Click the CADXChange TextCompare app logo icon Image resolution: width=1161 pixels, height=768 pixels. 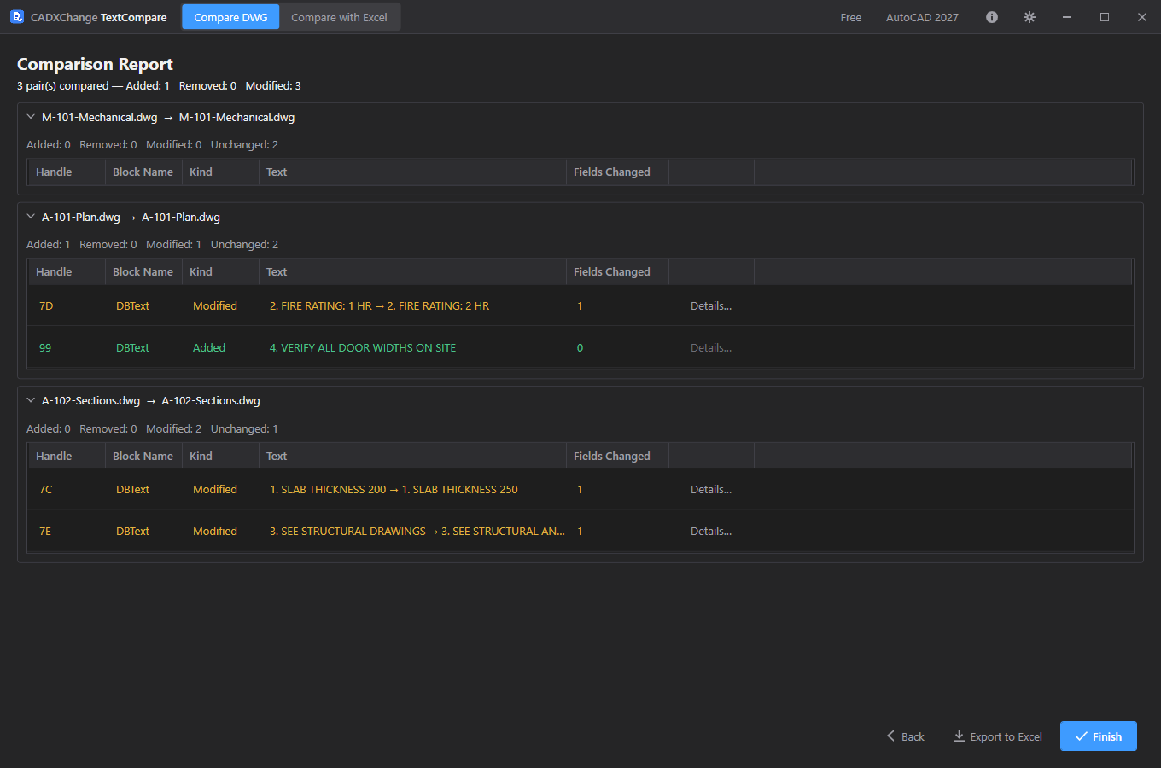(x=17, y=17)
